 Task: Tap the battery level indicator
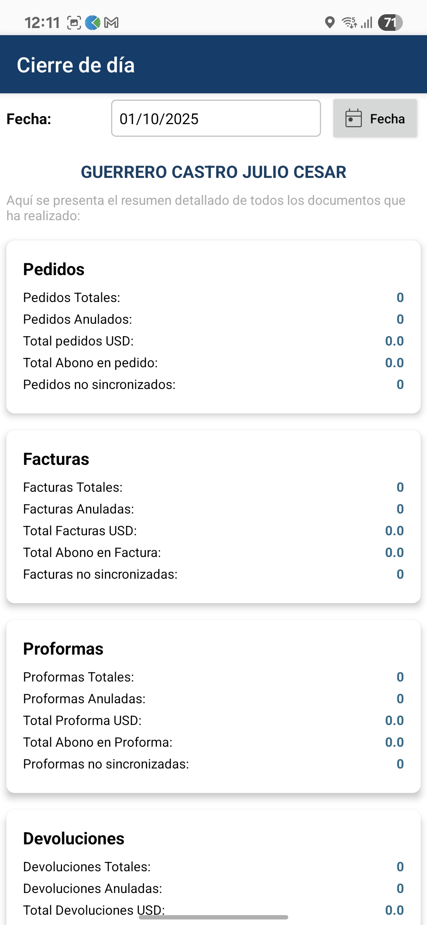click(390, 23)
